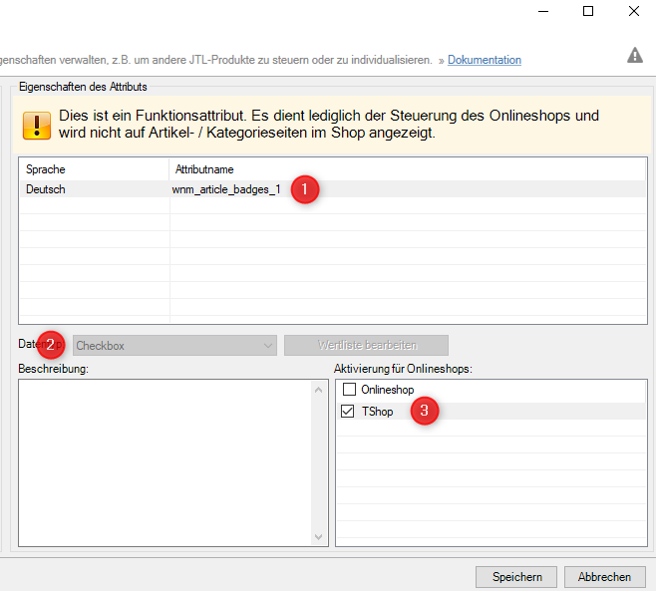Minimize the window

[x=543, y=11]
